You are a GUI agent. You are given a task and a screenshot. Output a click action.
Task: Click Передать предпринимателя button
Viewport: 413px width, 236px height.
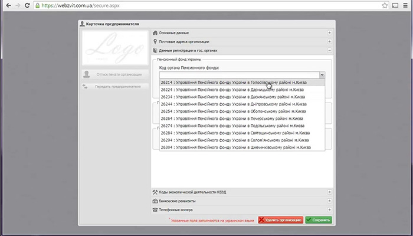(x=115, y=86)
